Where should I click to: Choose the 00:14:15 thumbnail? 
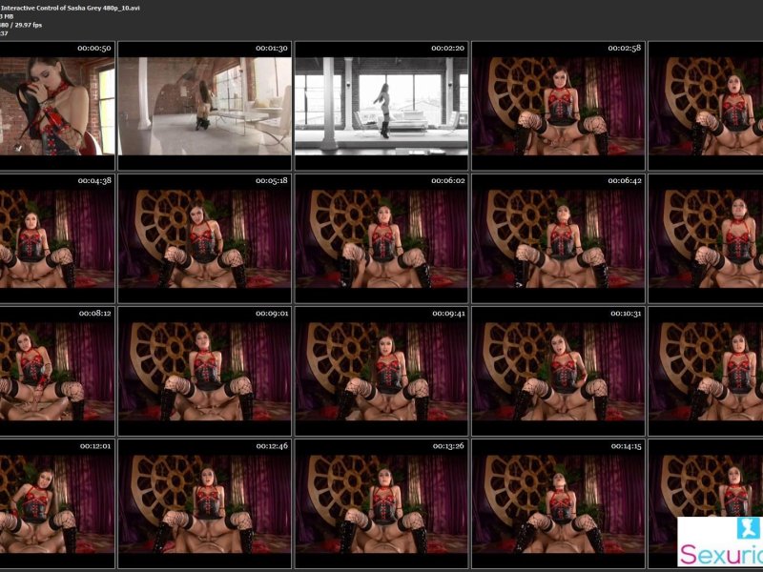click(559, 503)
